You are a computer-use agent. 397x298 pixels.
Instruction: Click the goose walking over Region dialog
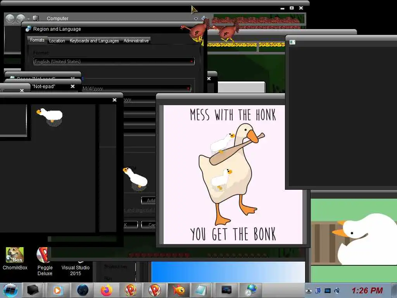135,178
